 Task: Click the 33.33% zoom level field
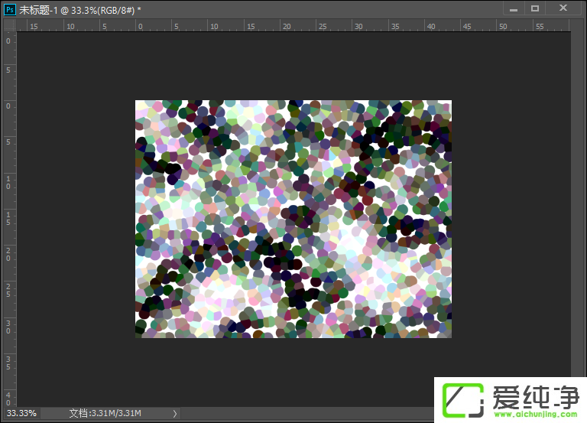[21, 414]
